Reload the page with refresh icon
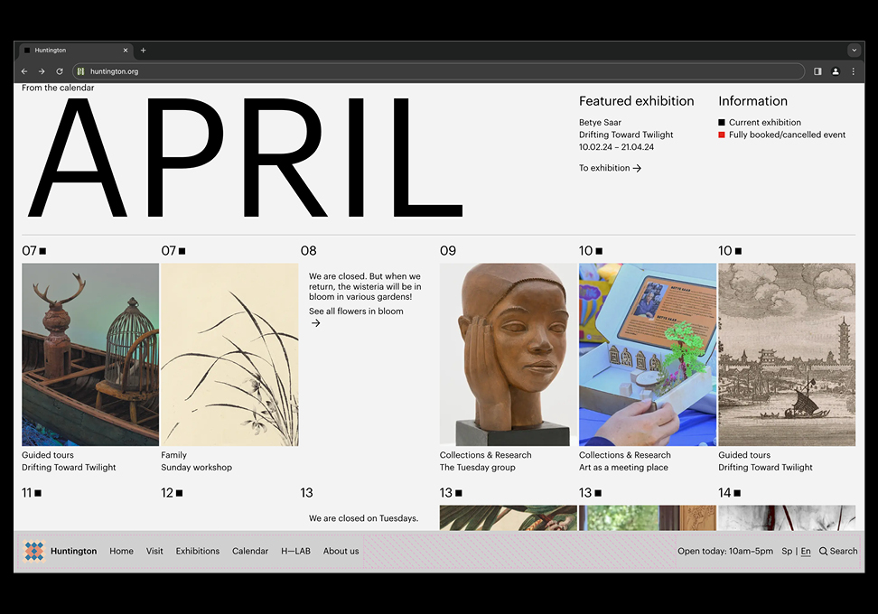Image resolution: width=878 pixels, height=614 pixels. coord(60,71)
